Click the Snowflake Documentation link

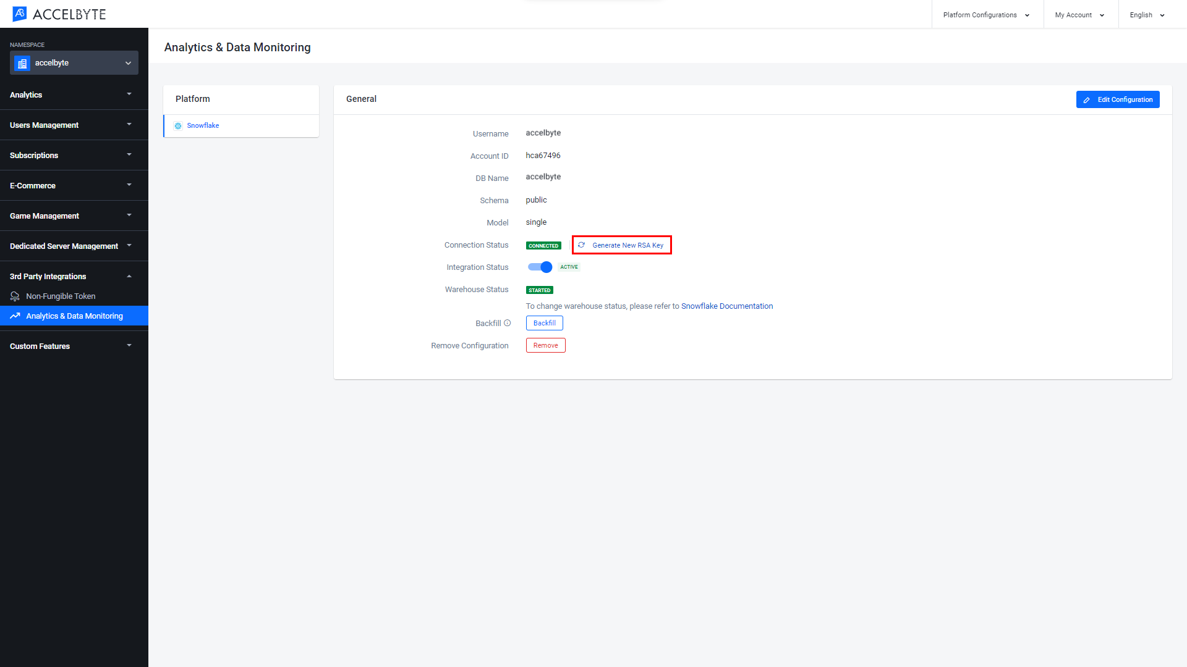727,306
